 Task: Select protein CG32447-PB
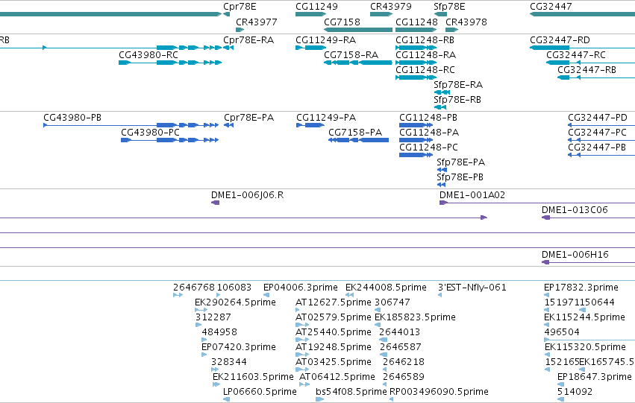pyautogui.click(x=596, y=147)
